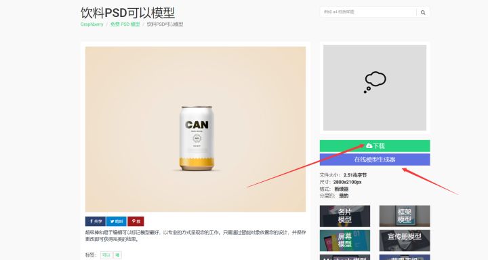The width and height of the screenshot is (488, 260).
Task: Click the grey thought-bubble ad placeholder
Action: click(375, 88)
